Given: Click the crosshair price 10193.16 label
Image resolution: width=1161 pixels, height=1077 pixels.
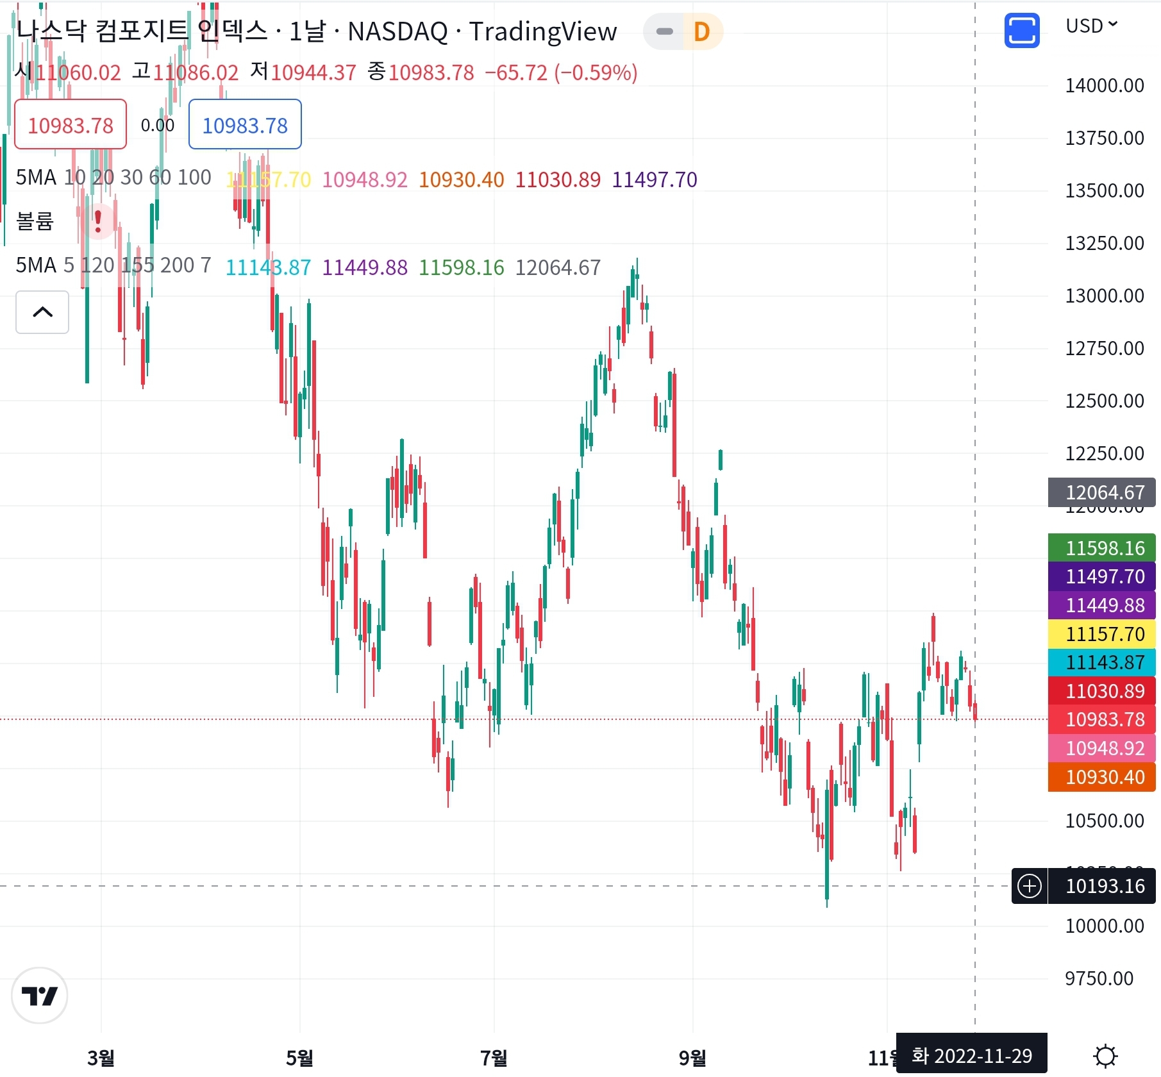Looking at the screenshot, I should point(1101,886).
